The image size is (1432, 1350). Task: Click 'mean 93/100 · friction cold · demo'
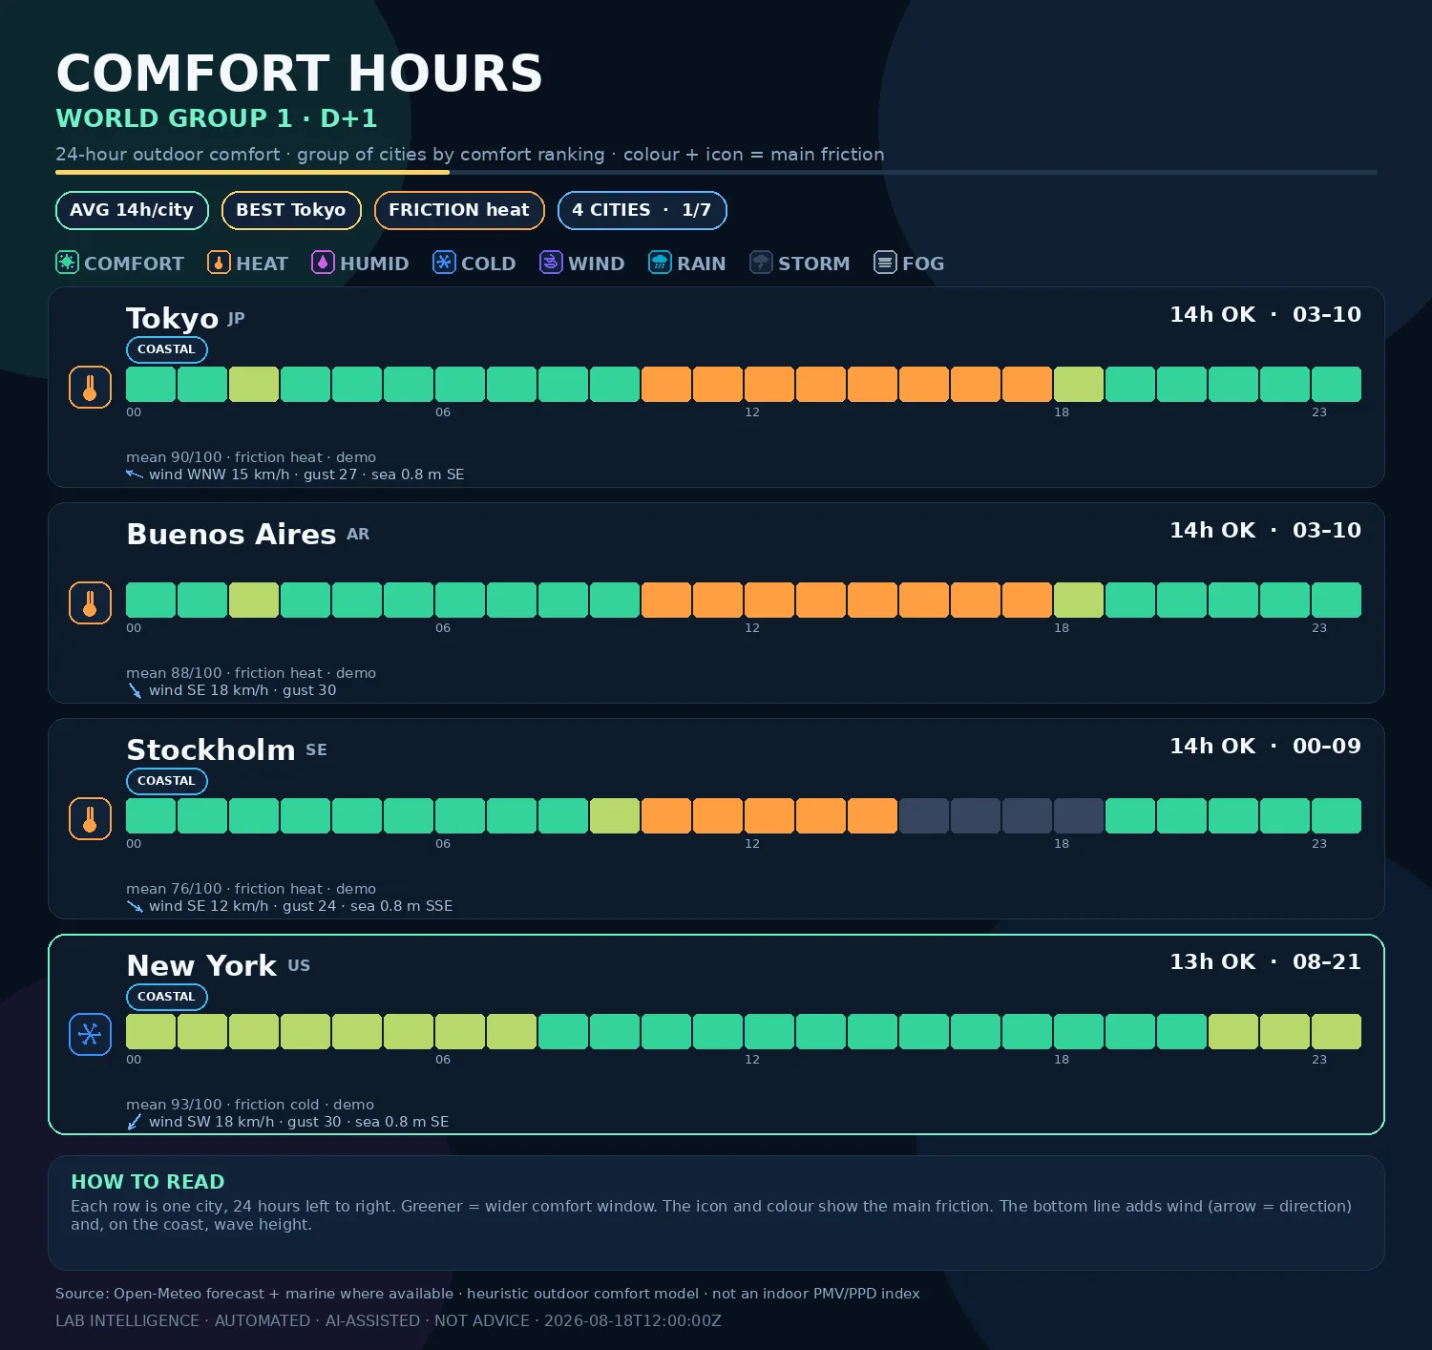pos(250,1105)
